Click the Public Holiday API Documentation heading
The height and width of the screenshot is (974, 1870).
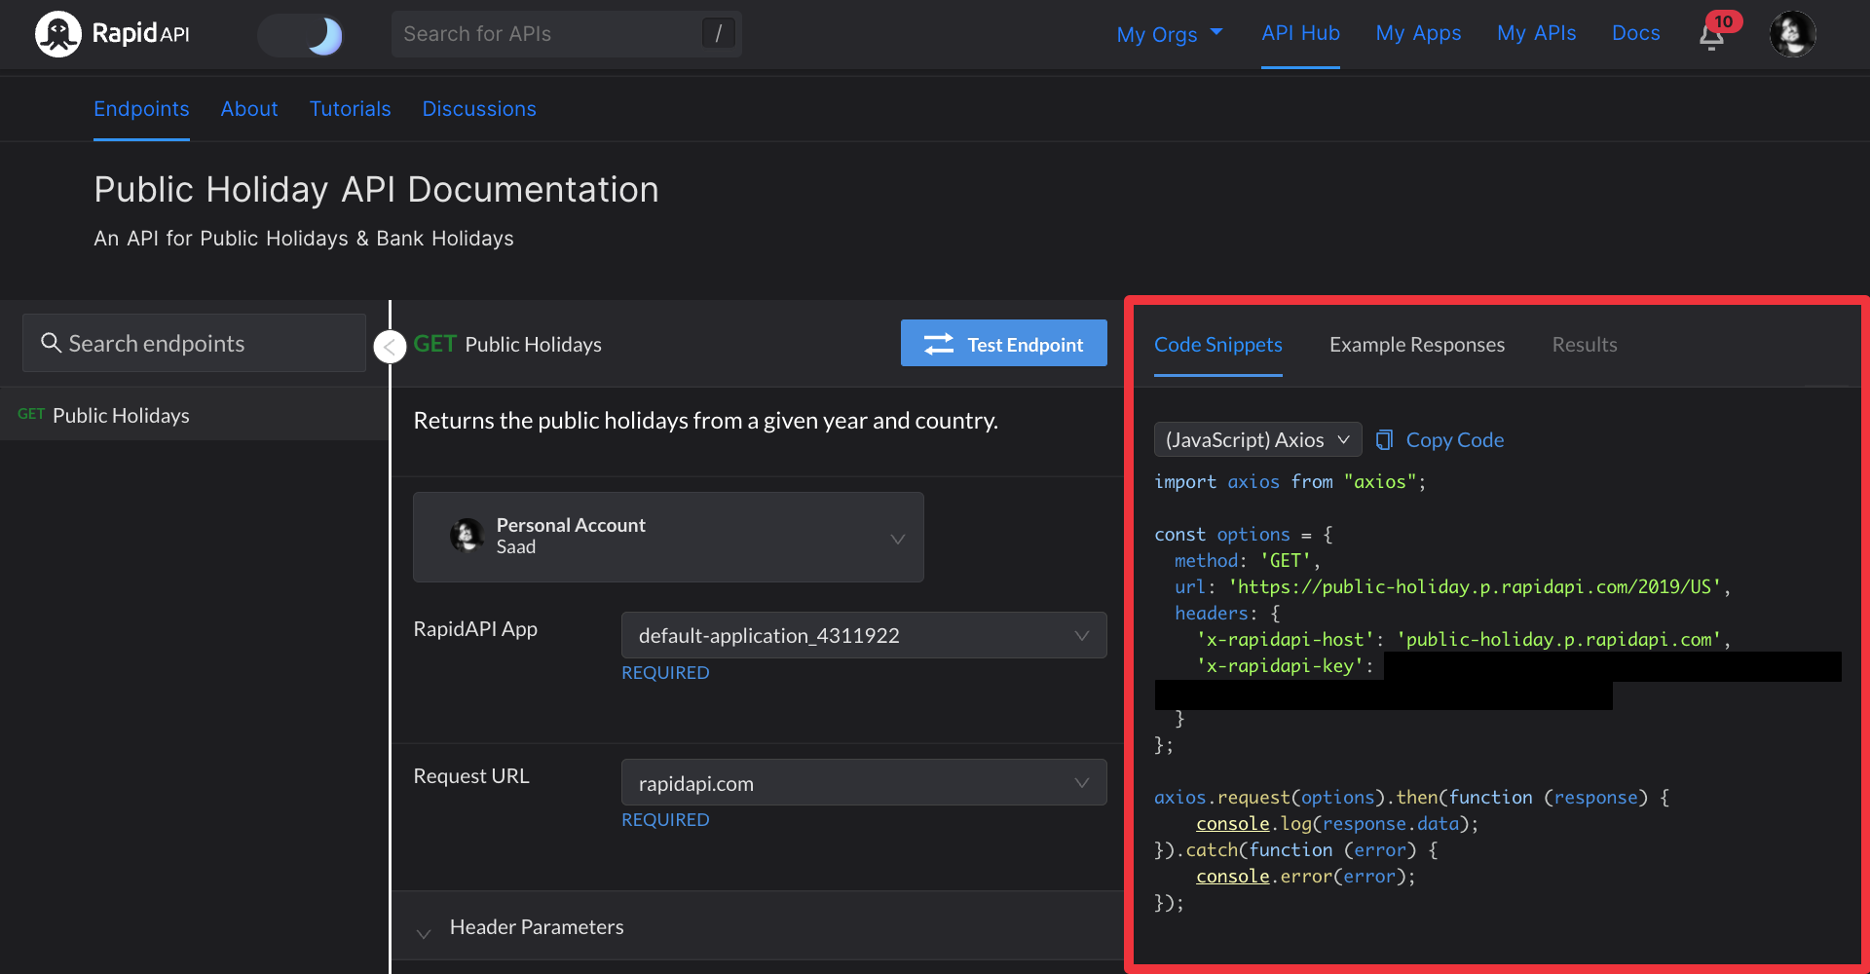click(x=376, y=189)
